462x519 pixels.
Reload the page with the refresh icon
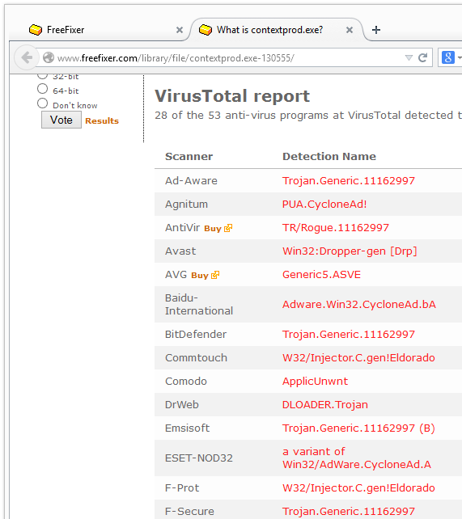[422, 58]
